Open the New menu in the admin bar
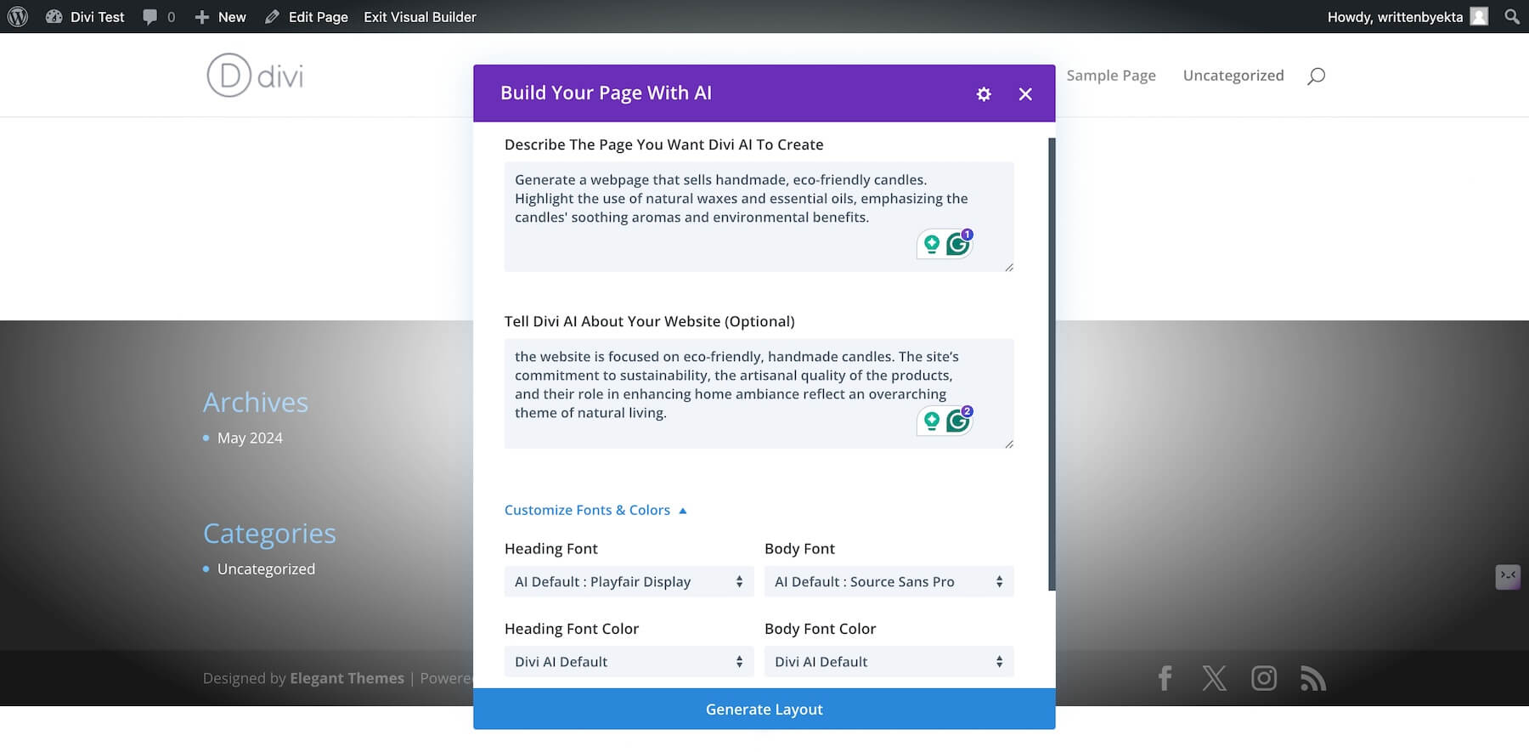The height and width of the screenshot is (752, 1529). [x=219, y=16]
